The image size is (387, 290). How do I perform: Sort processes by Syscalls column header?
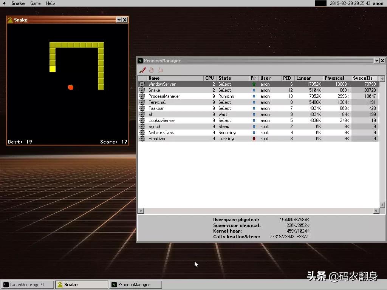pyautogui.click(x=363, y=78)
